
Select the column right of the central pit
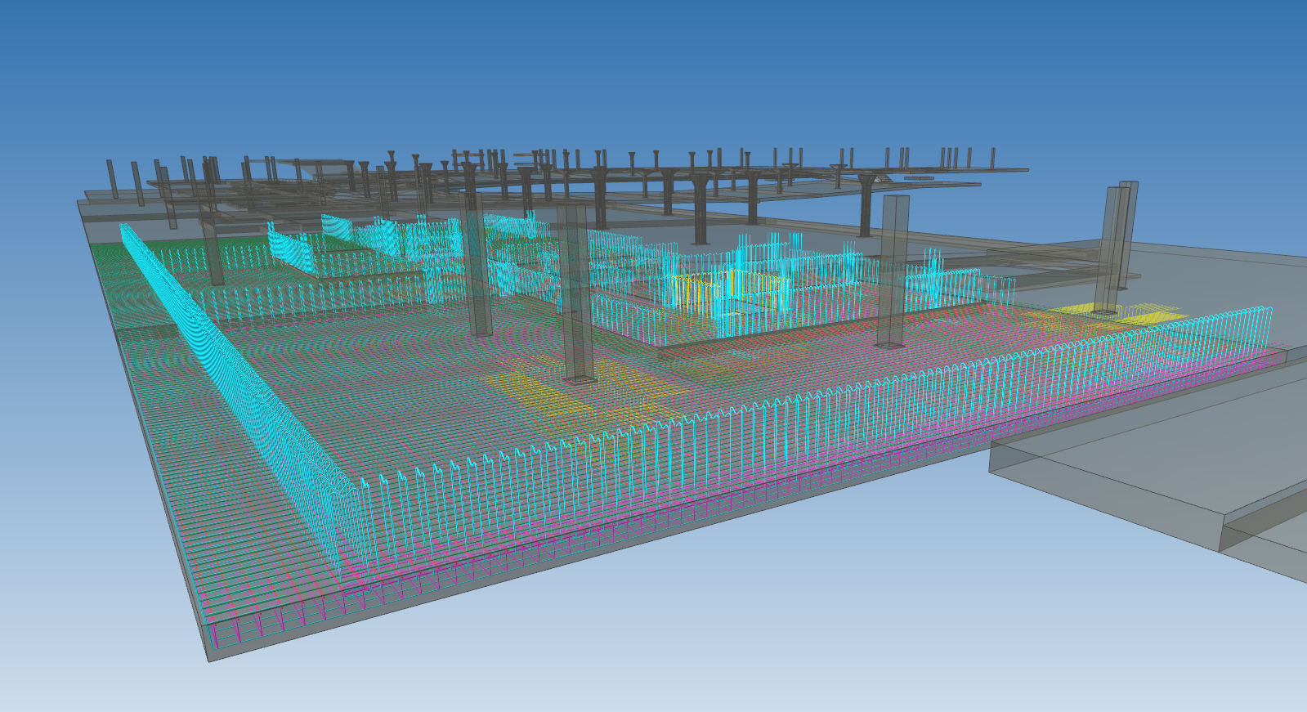click(893, 270)
